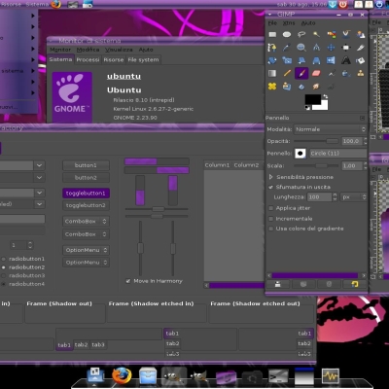This screenshot has height=389, width=389.
Task: Select the Smudge finger tool
Action: pos(316,87)
